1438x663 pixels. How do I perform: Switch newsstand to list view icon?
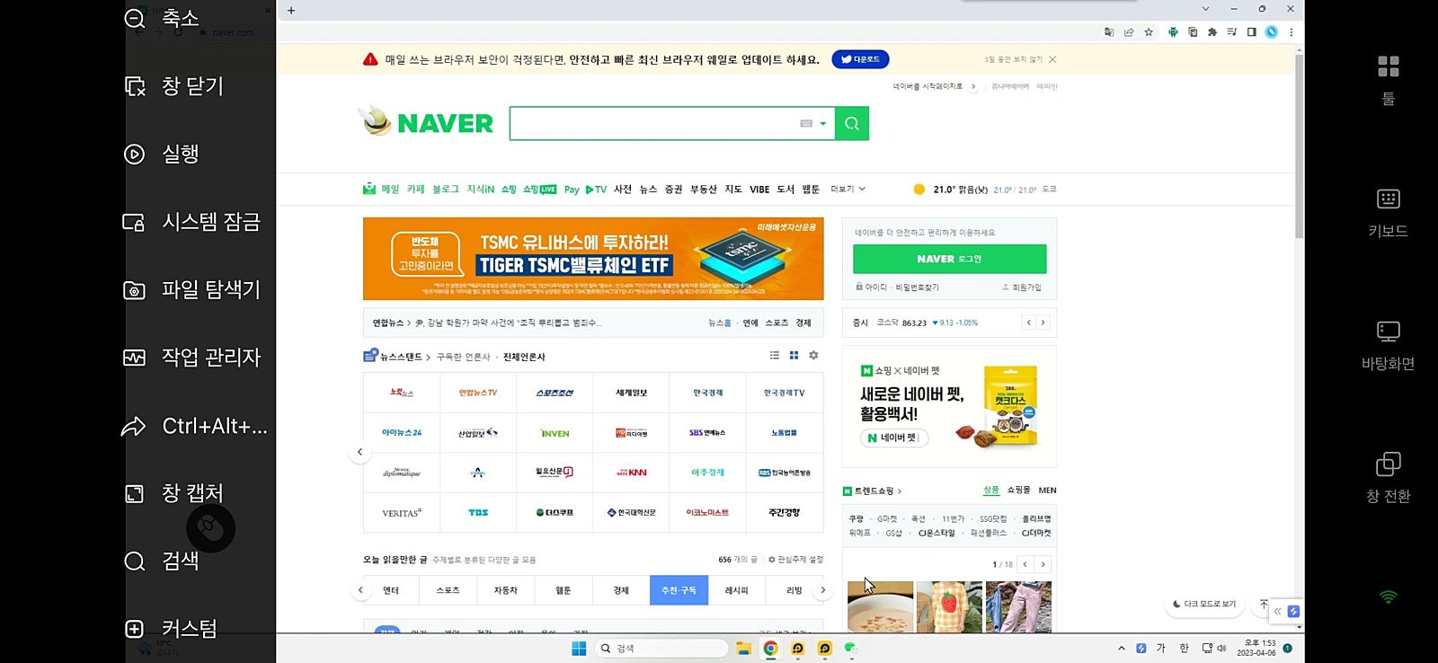(x=775, y=356)
